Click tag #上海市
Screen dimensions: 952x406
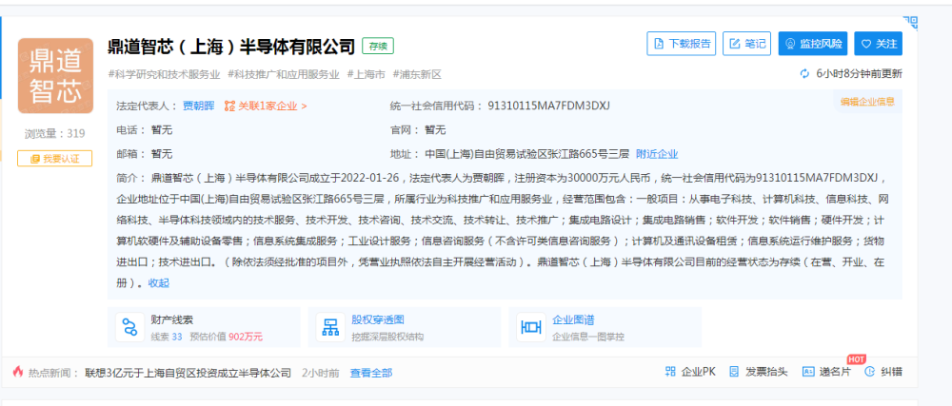[367, 74]
